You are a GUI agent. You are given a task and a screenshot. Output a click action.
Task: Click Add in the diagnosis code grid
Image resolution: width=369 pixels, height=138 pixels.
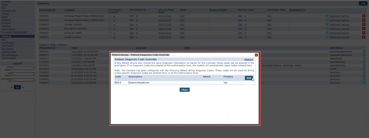click(x=249, y=78)
